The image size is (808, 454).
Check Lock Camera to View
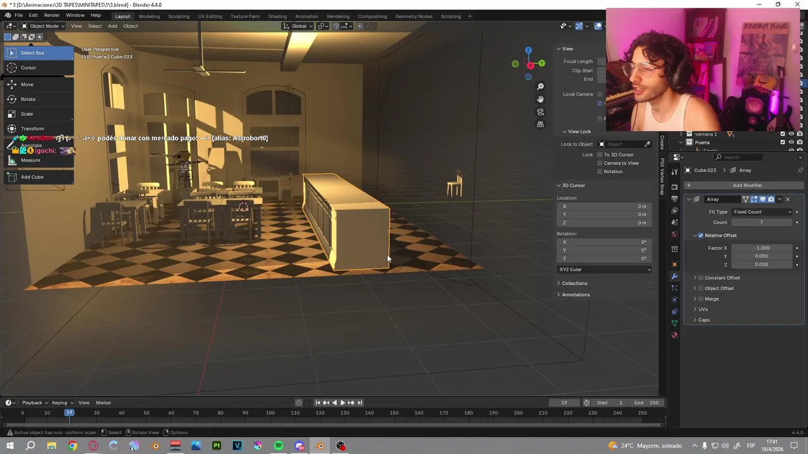600,163
